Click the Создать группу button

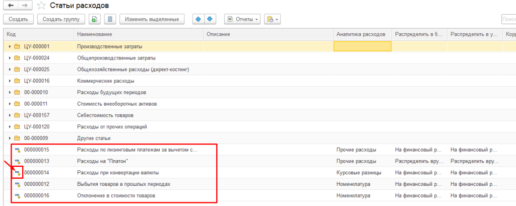(x=61, y=19)
